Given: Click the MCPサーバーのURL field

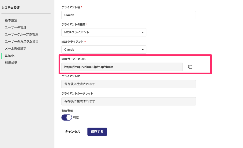Looking at the screenshot, I should [x=122, y=67].
